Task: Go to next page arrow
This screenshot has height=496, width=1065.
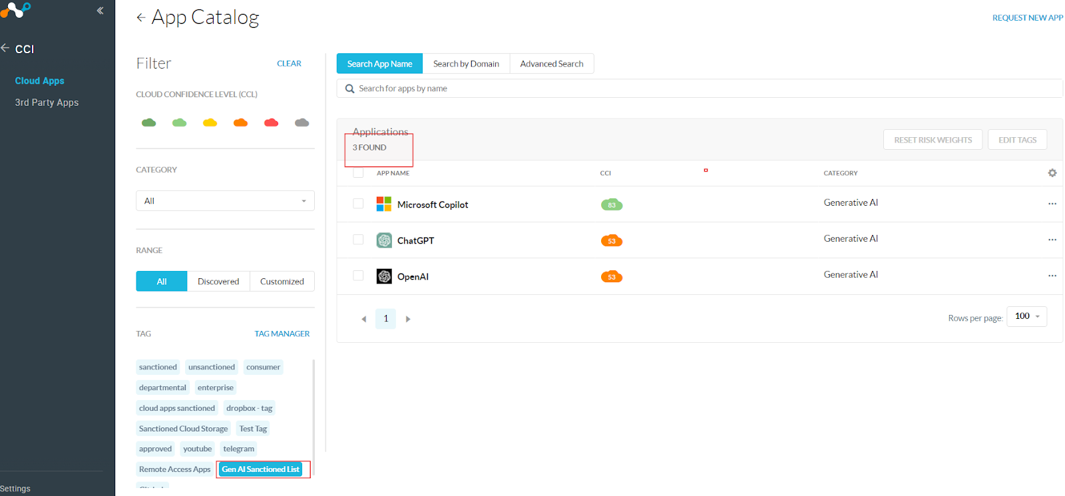Action: 408,319
